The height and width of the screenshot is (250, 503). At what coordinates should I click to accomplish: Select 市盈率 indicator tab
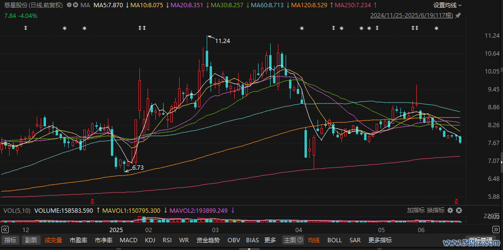[78, 240]
